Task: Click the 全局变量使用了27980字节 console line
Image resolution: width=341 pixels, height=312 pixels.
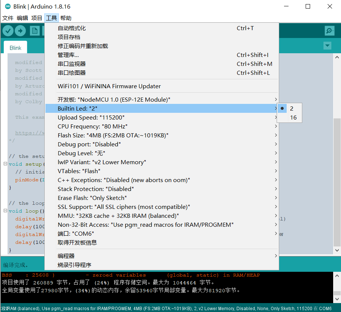Action: coord(121,290)
